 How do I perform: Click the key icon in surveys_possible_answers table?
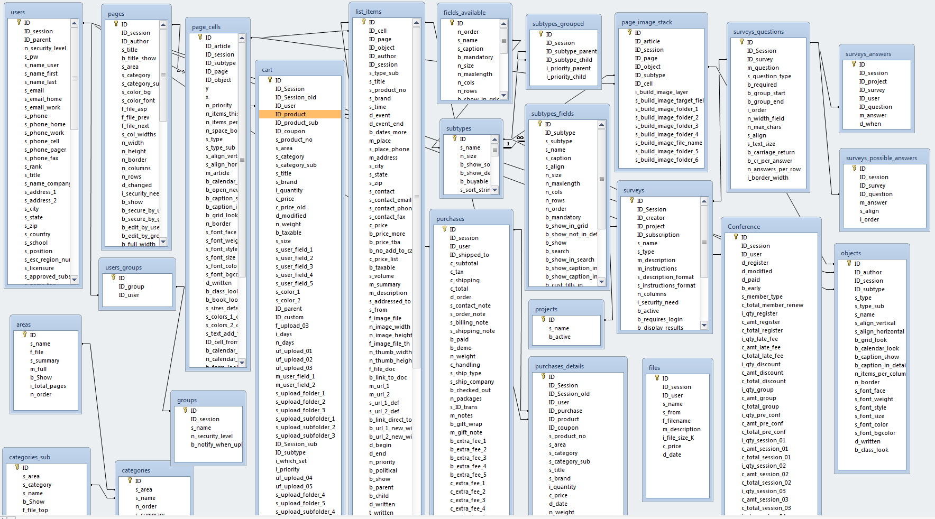[x=854, y=168]
